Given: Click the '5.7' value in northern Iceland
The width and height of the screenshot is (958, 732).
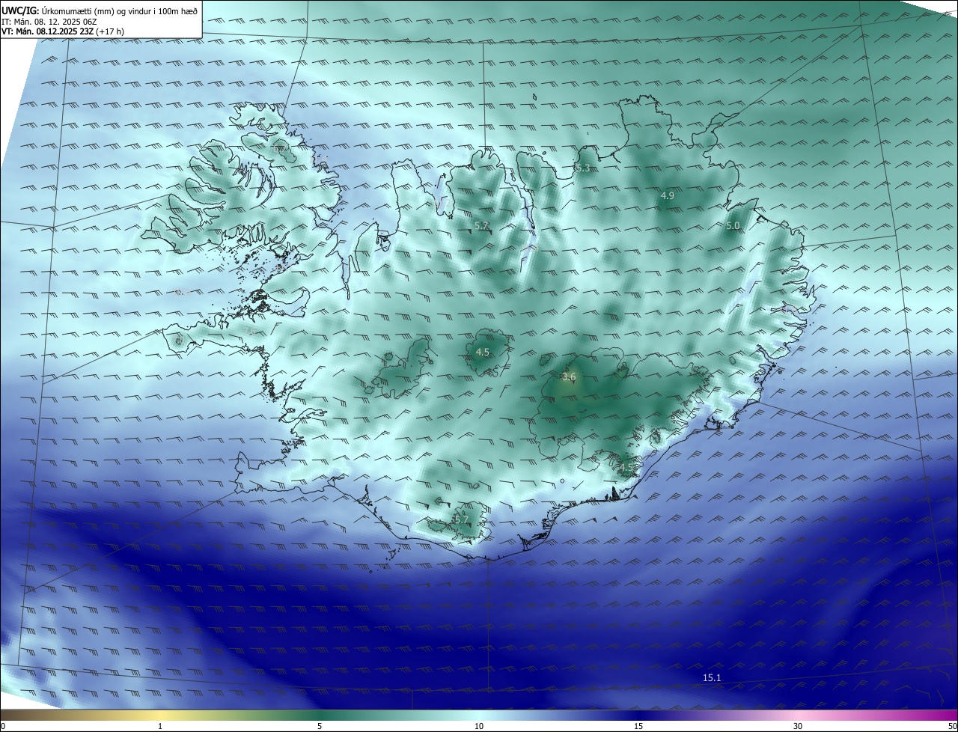Looking at the screenshot, I should (481, 225).
